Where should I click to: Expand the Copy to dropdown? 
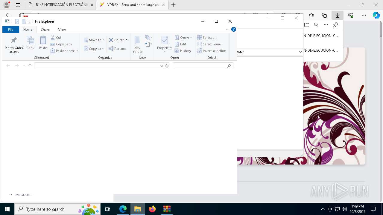pyautogui.click(x=103, y=49)
